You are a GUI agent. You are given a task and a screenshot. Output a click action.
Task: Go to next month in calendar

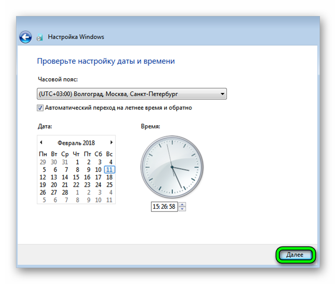pos(111,142)
